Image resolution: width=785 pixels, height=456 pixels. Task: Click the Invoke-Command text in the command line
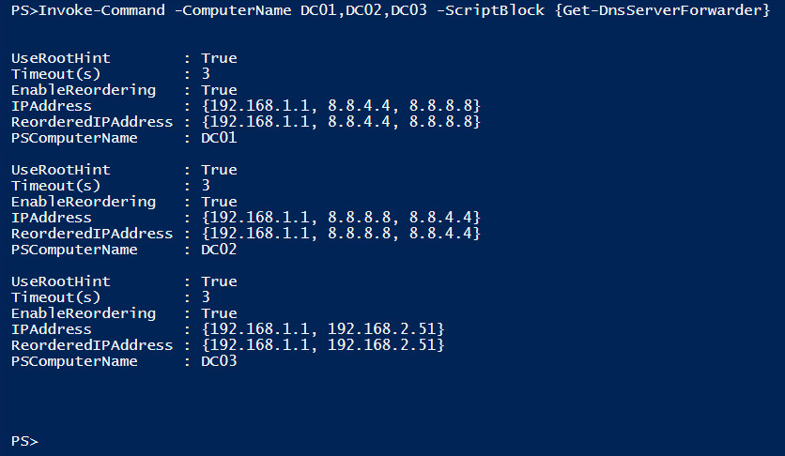tap(101, 10)
